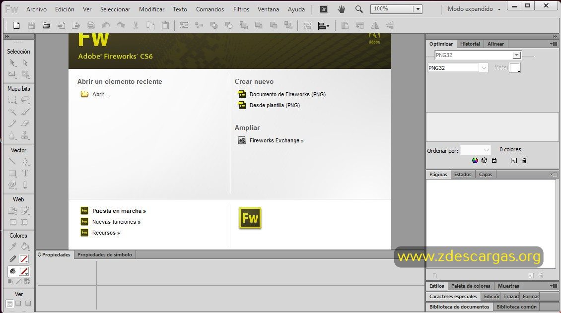Select the Paint Bucket tool
The image size is (561, 313).
click(x=25, y=247)
